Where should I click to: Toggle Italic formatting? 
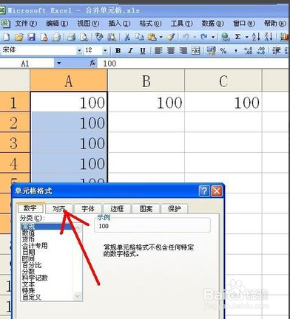(x=130, y=51)
